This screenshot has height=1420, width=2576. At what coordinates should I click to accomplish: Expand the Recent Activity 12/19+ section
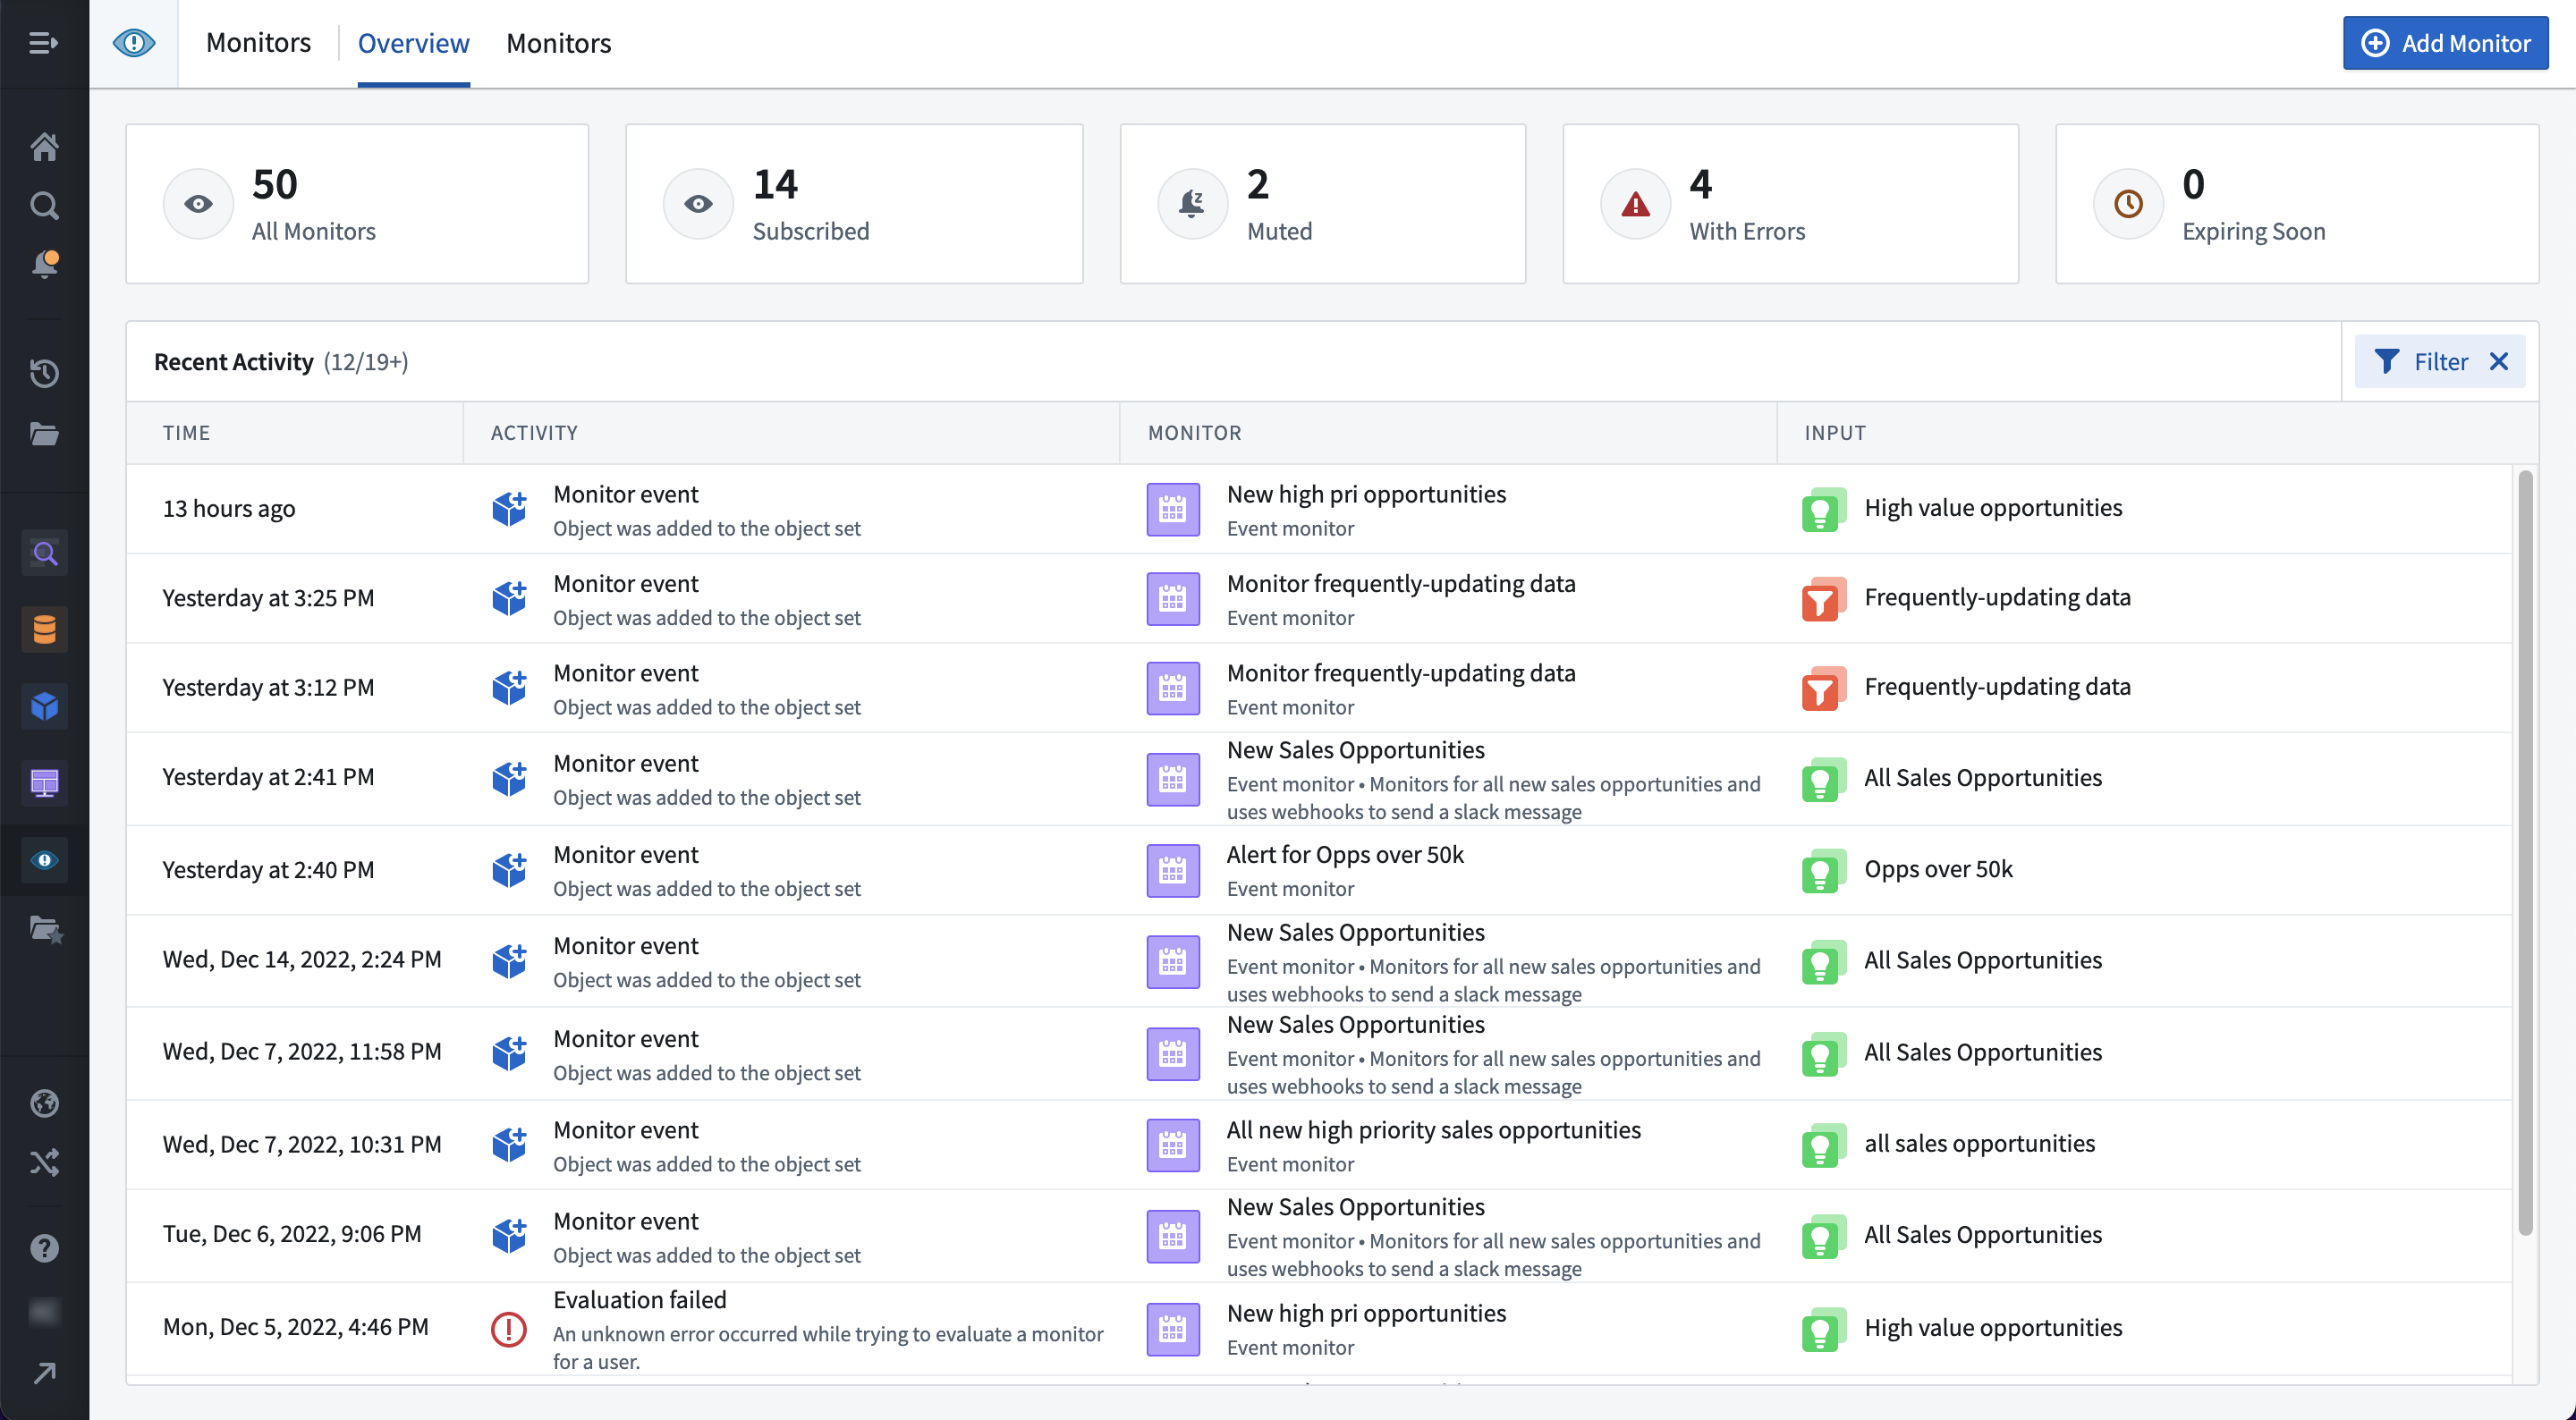pos(282,360)
